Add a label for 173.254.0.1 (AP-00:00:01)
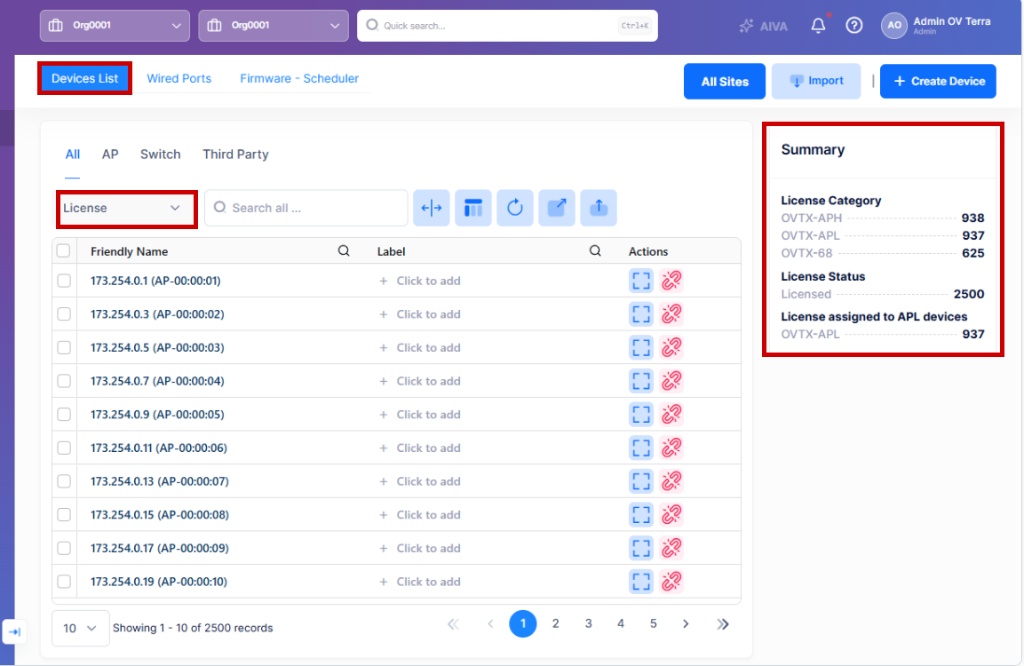The width and height of the screenshot is (1024, 666). point(420,281)
